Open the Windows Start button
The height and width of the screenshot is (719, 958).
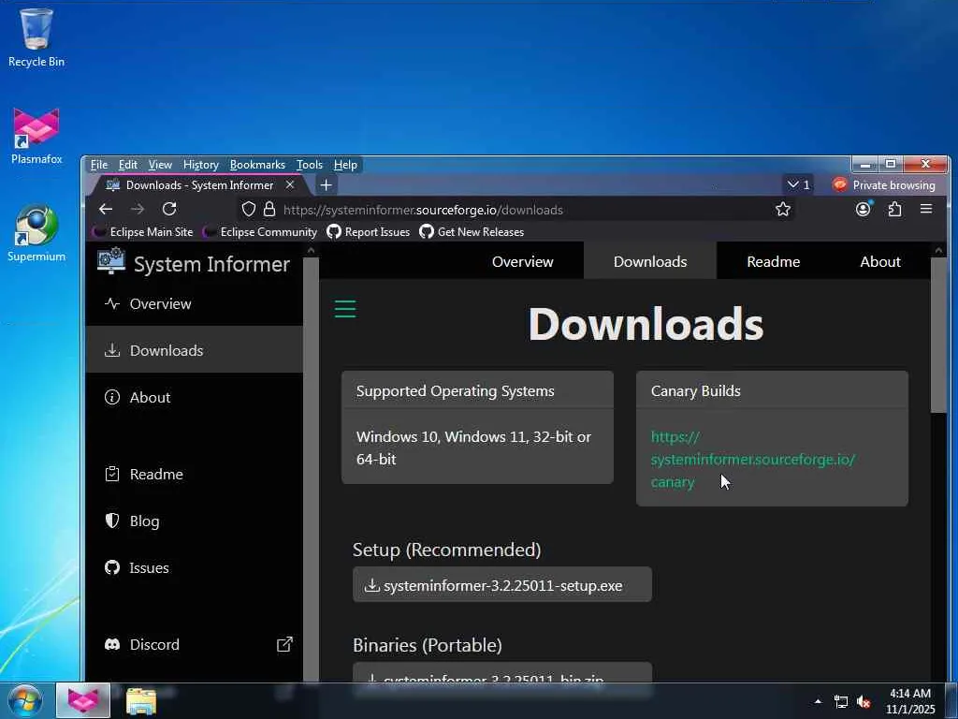pos(24,700)
